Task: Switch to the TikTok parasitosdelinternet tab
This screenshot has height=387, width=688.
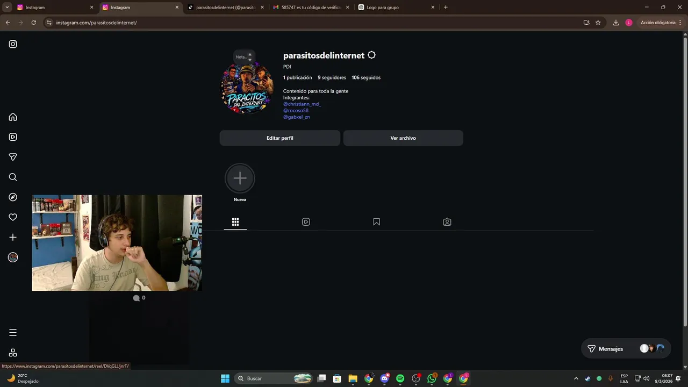Action: point(226,8)
